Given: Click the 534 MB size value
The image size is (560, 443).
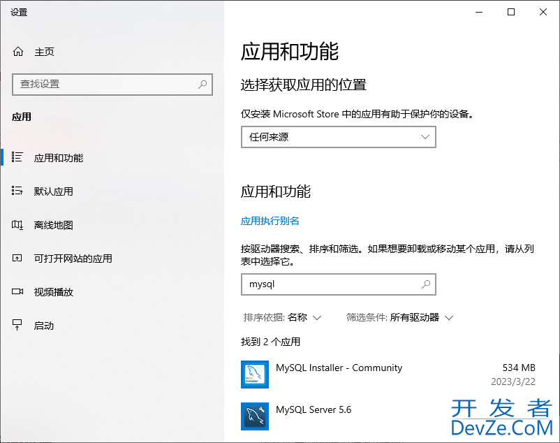Looking at the screenshot, I should [x=519, y=368].
